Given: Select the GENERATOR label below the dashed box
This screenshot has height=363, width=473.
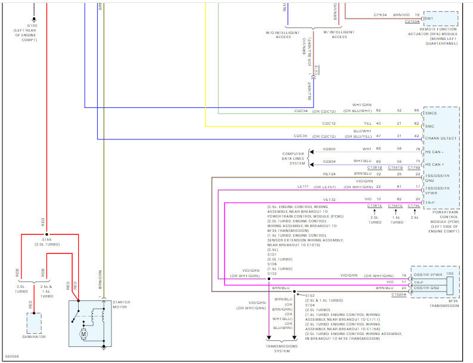Looking at the screenshot, I should pyautogui.click(x=34, y=337).
